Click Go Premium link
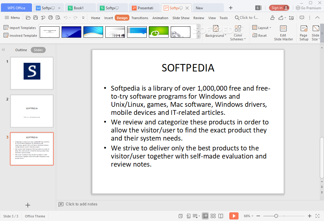This screenshot has height=221, width=324. tap(308, 8)
